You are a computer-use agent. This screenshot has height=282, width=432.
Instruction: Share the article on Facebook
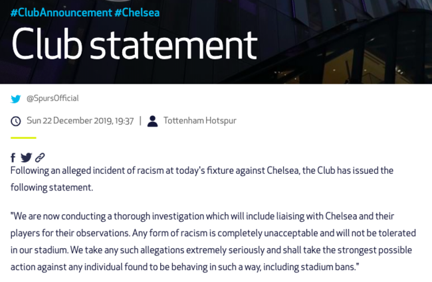(x=13, y=158)
